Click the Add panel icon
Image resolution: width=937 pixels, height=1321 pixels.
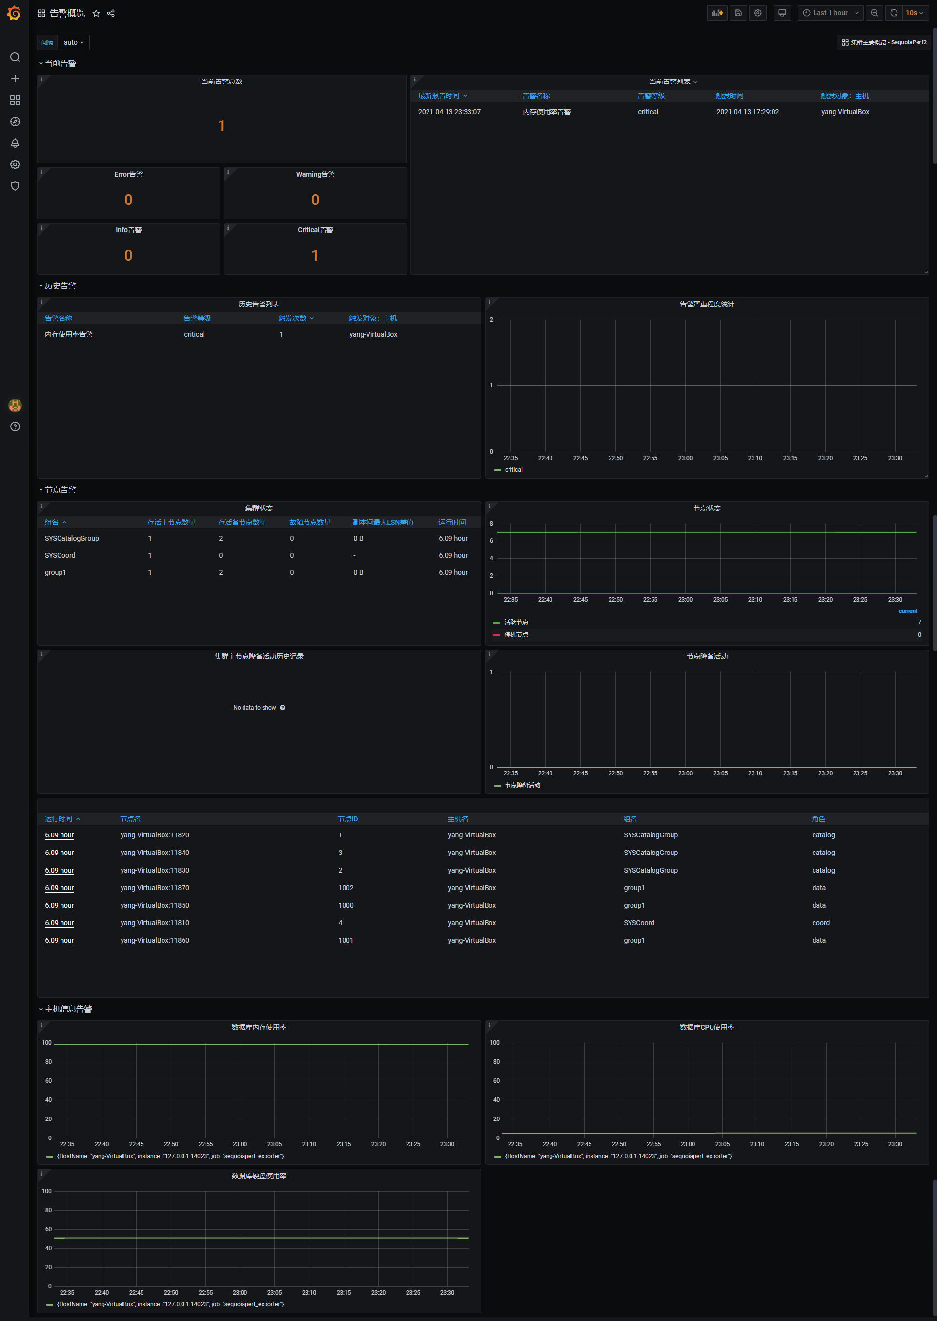[x=716, y=13]
